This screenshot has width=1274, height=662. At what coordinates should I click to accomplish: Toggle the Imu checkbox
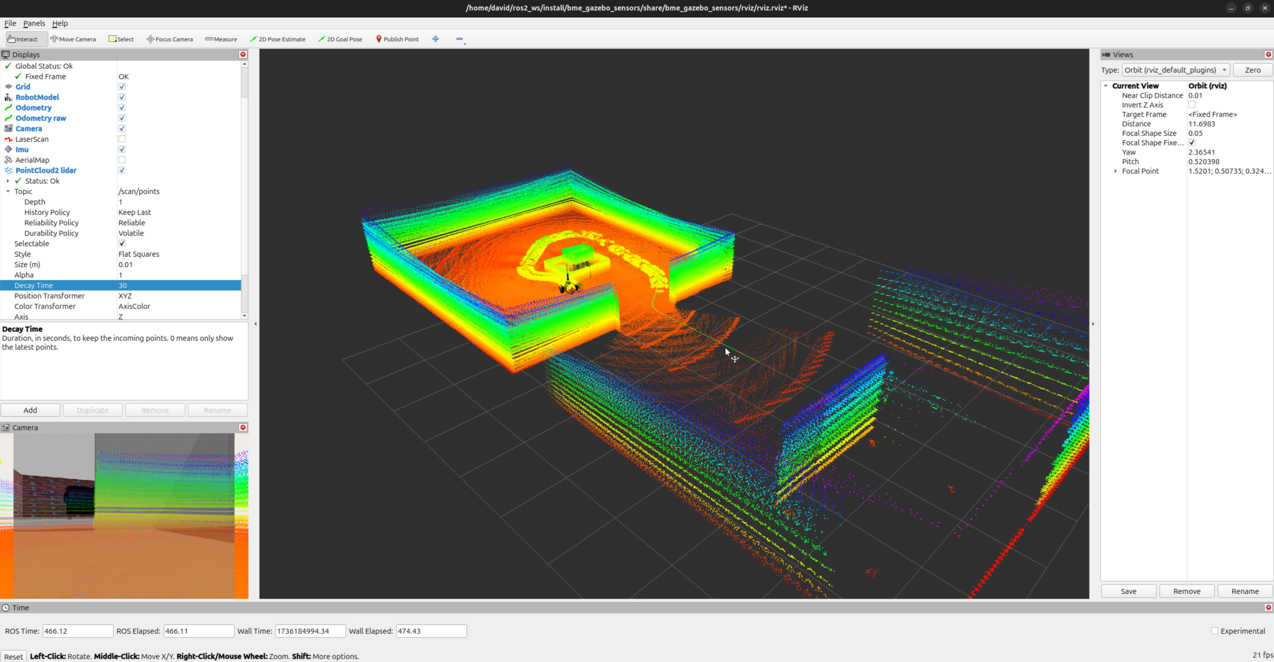(122, 149)
